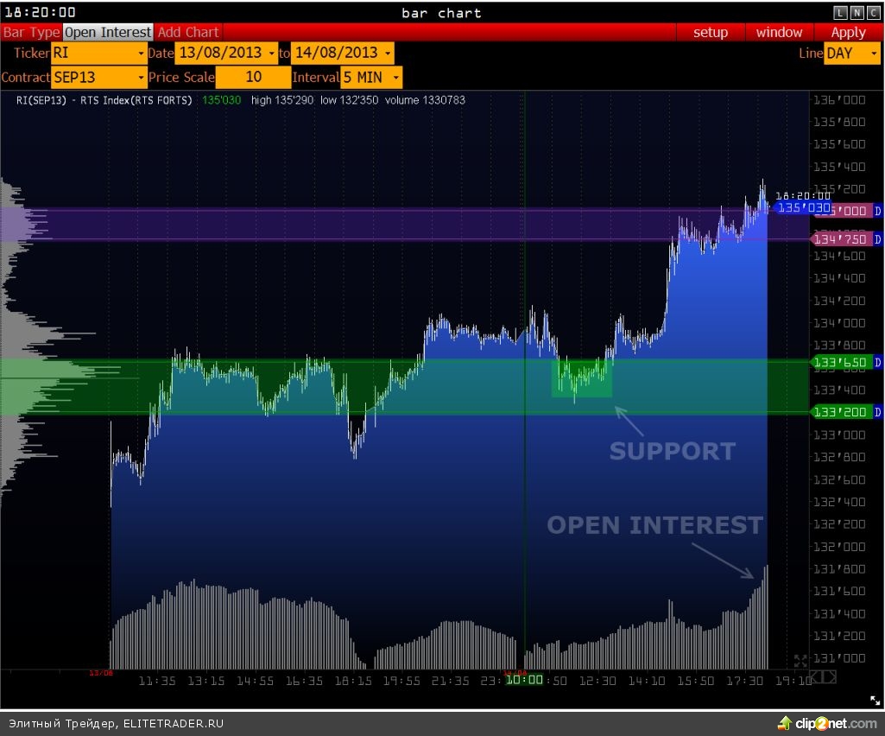This screenshot has height=736, width=885.
Task: Click the window resize grip in corner
Action: [x=876, y=701]
